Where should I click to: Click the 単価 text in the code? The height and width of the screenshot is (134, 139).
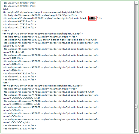(14, 64)
